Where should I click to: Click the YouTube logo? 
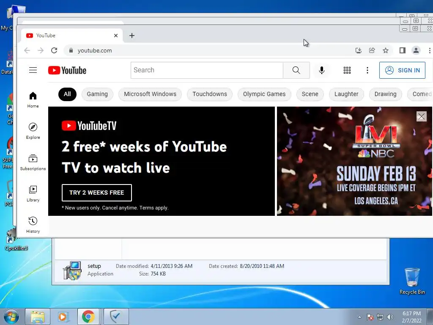coord(67,70)
